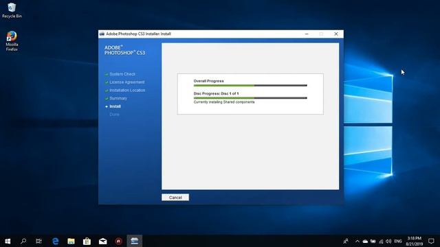
Task: Open the network tray icon
Action: [x=381, y=241]
